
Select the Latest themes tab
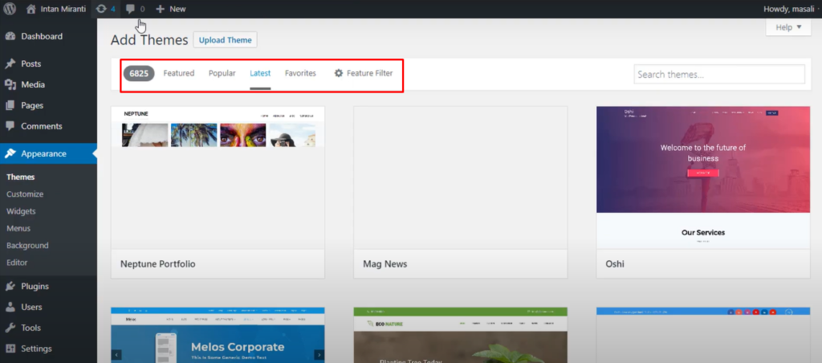coord(260,73)
